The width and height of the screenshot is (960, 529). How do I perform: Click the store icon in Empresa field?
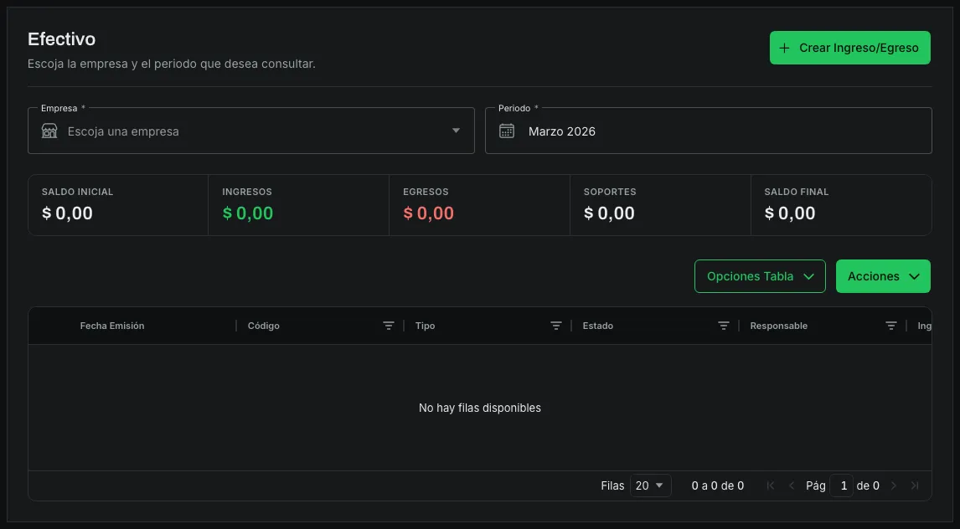click(49, 131)
